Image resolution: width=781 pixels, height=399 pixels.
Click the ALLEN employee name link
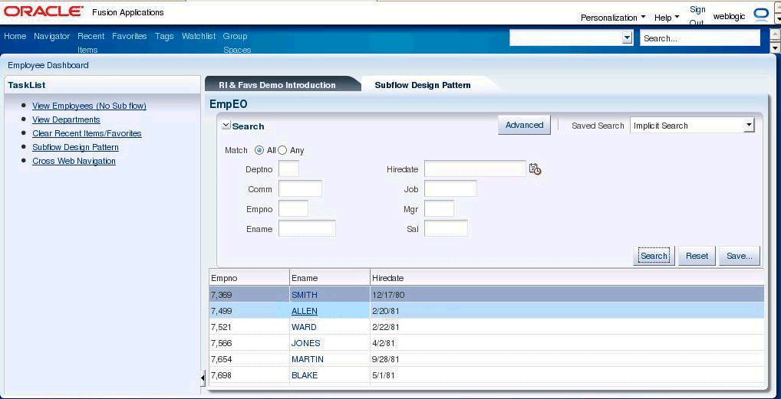point(305,311)
